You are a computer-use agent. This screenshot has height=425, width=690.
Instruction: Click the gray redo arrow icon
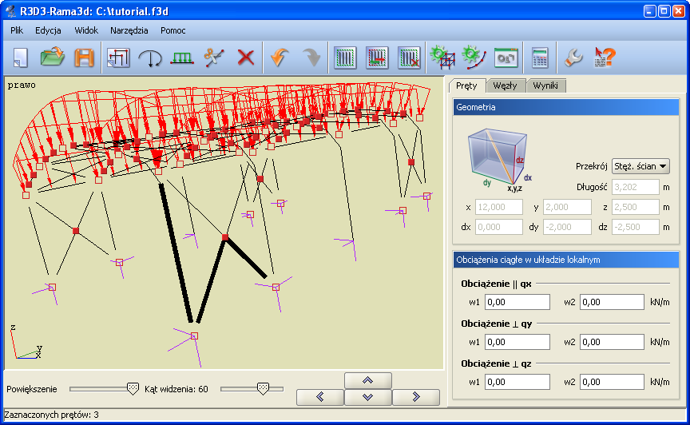[x=311, y=58]
